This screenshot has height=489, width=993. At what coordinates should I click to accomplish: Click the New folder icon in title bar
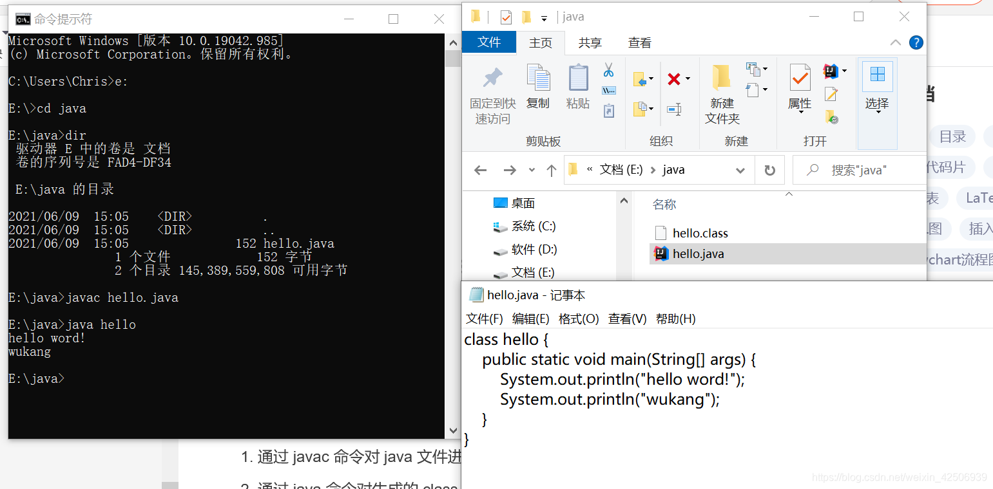click(526, 17)
